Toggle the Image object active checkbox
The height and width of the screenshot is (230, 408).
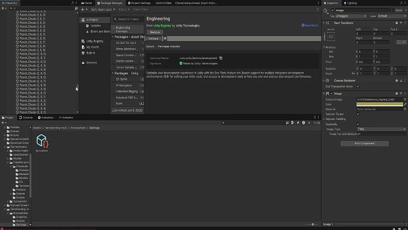coord(332,10)
